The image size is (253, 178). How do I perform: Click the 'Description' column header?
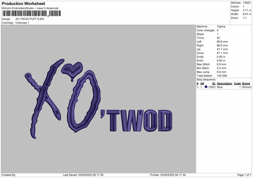(x=224, y=84)
